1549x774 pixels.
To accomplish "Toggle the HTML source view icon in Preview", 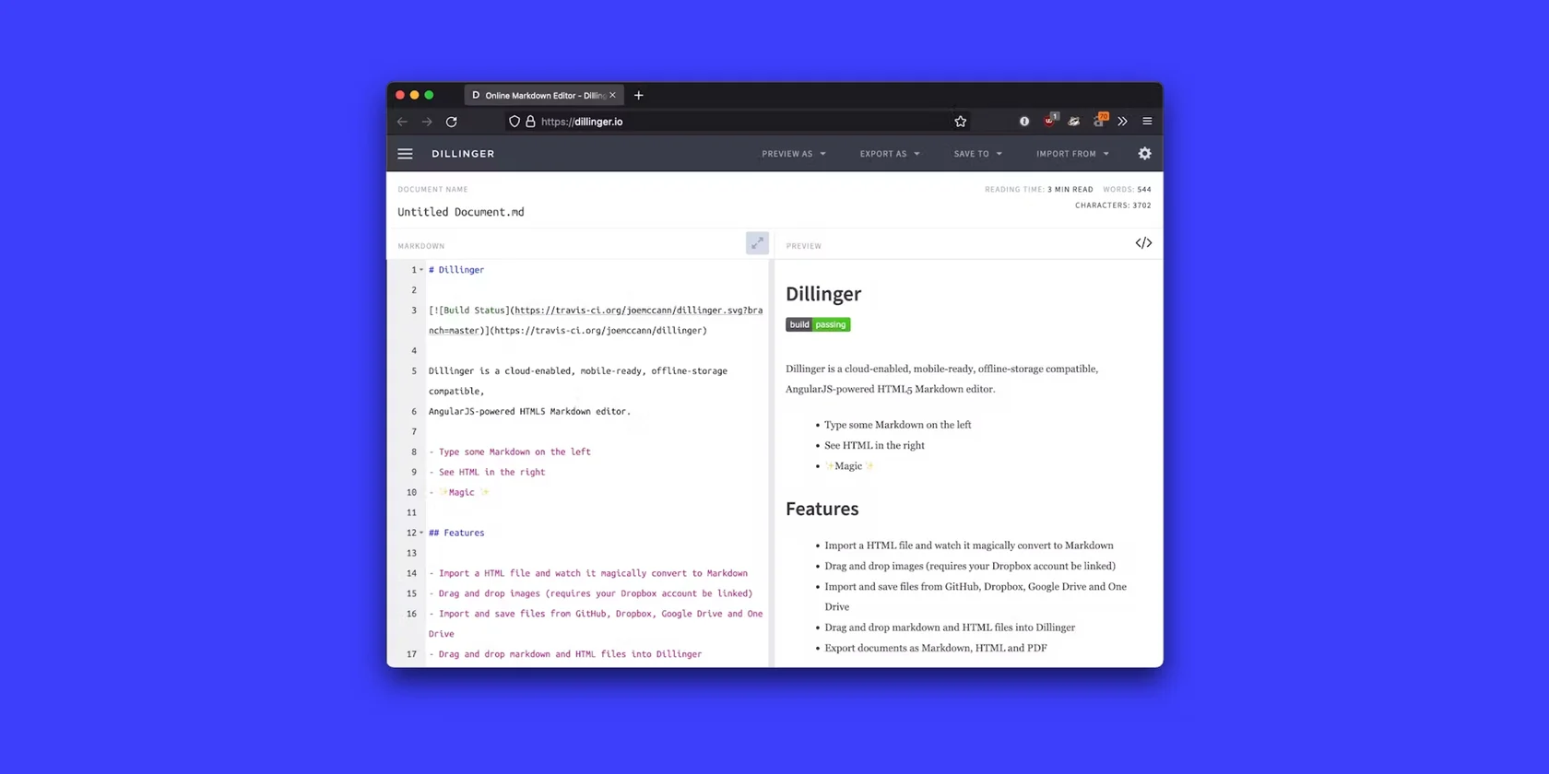I will tap(1143, 243).
